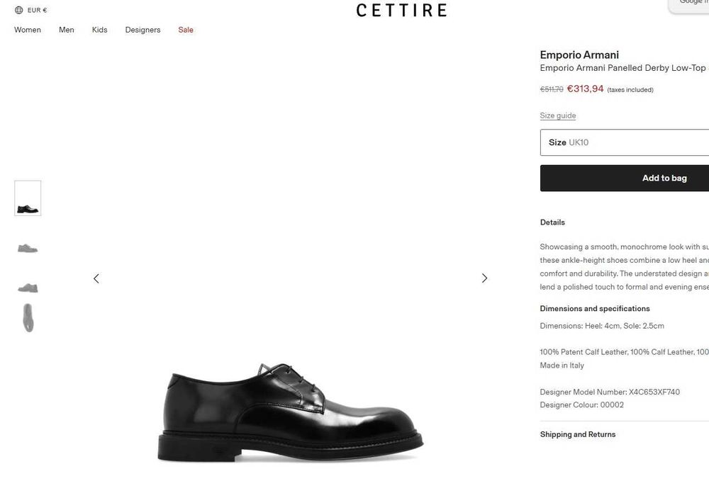Advance to the next product image
This screenshot has width=709, height=481.
point(484,278)
